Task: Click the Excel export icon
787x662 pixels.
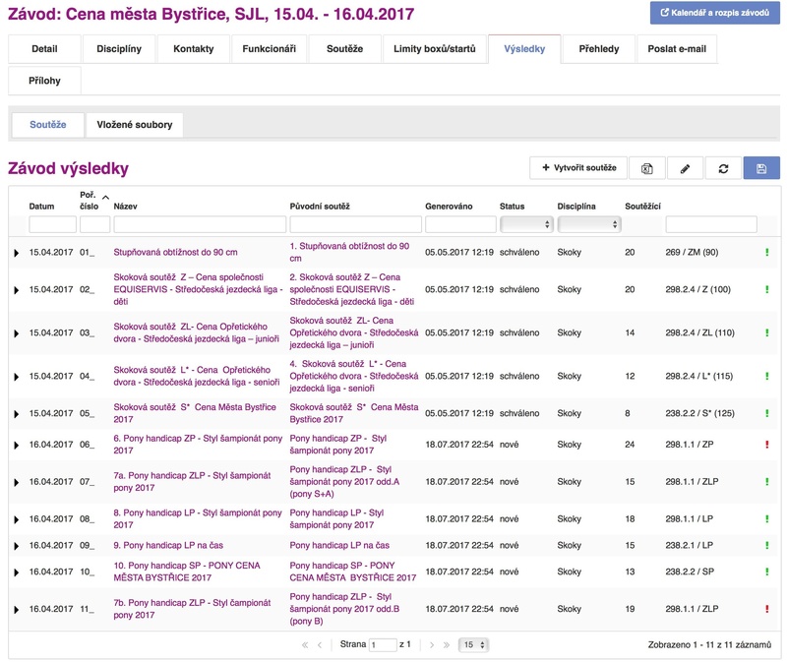Action: click(x=647, y=168)
